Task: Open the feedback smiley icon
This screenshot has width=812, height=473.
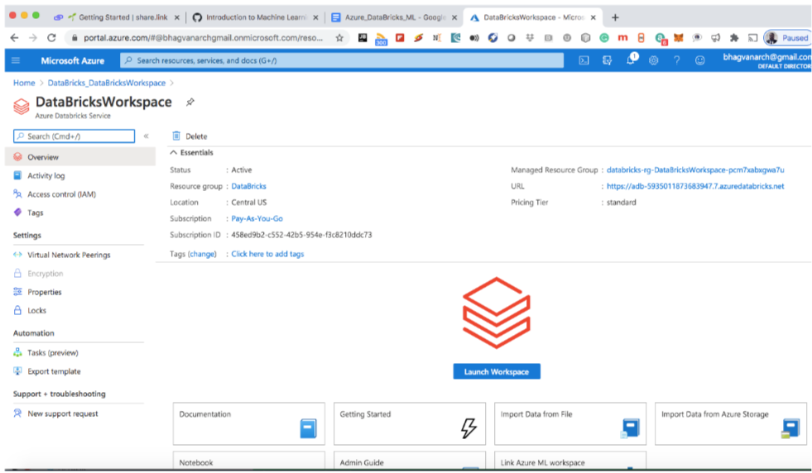Action: coord(699,60)
